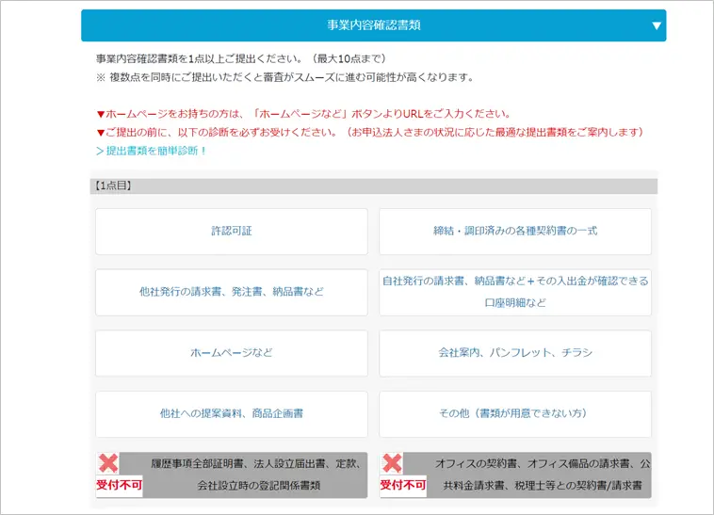Pick 自社発行の請求書 with 口座明細 option
The height and width of the screenshot is (515, 714).
[x=514, y=292]
